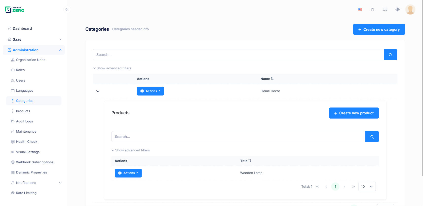Open Dynamic Properties page
The image size is (423, 206).
(x=31, y=172)
